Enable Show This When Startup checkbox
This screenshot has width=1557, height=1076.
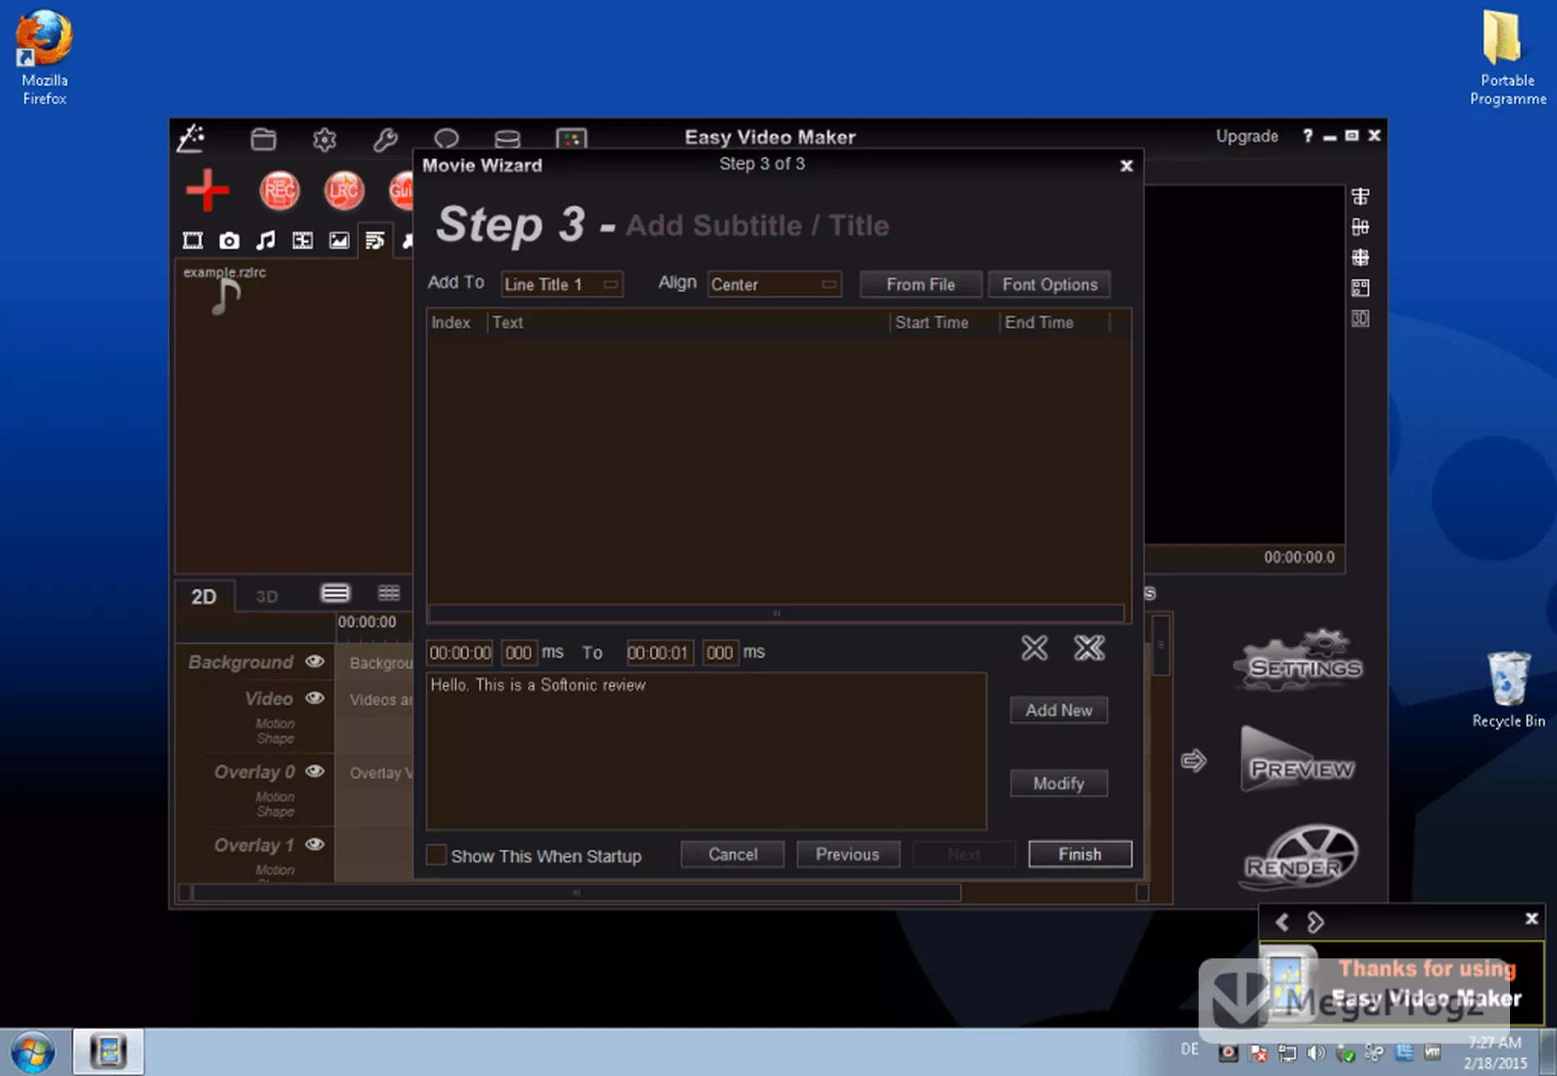click(x=436, y=855)
